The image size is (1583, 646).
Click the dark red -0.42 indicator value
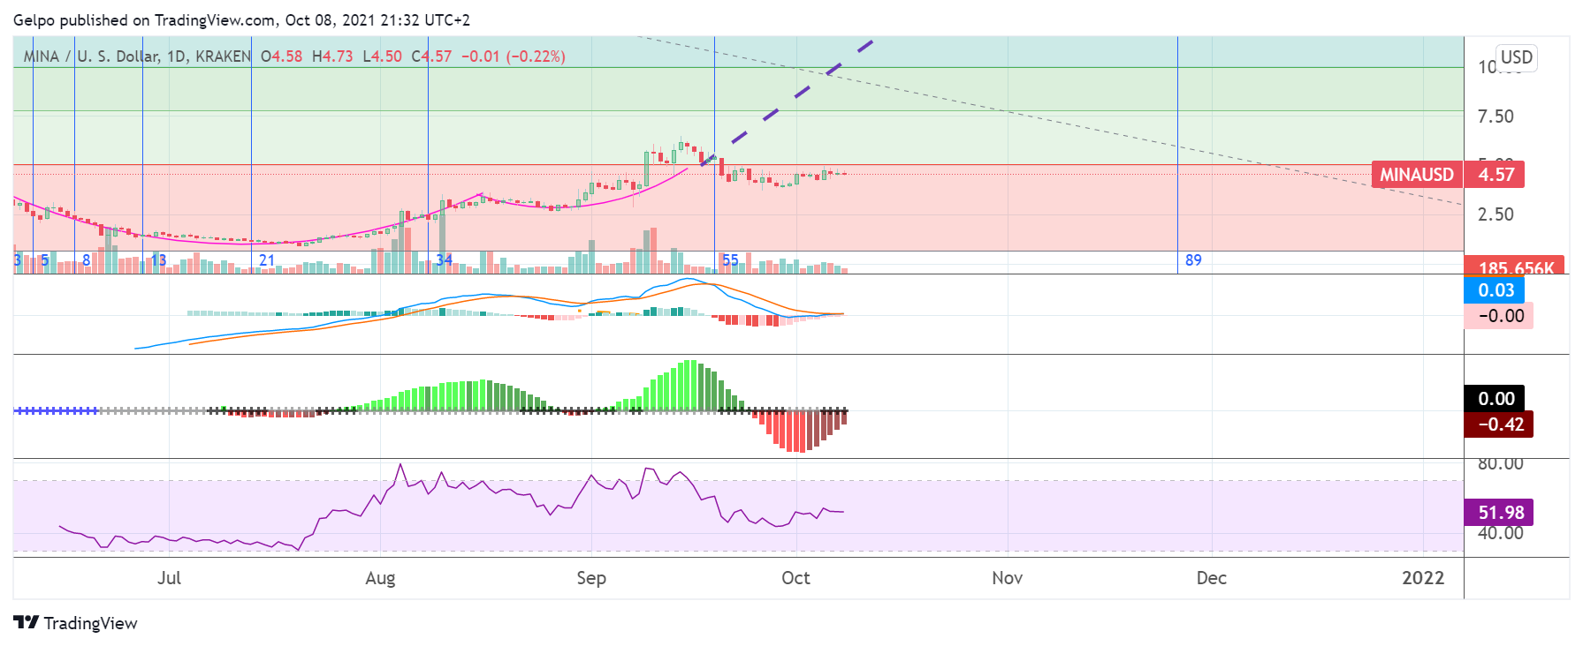pos(1500,424)
